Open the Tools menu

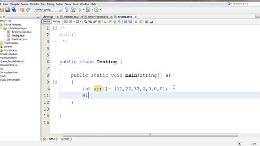(x=76, y=4)
